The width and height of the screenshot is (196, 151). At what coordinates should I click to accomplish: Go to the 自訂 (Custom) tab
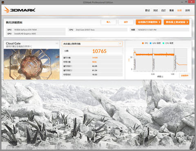[163, 10]
